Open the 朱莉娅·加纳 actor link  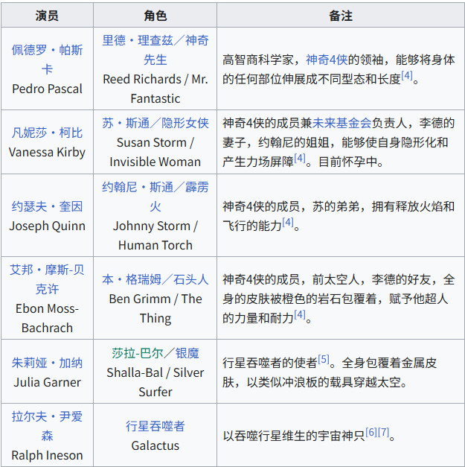pos(47,363)
